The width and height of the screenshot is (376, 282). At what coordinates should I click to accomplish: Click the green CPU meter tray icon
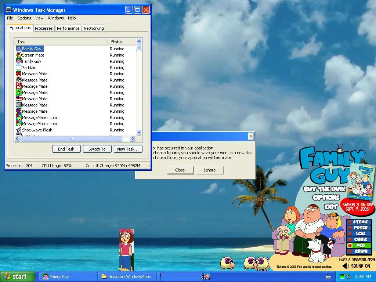(342, 276)
